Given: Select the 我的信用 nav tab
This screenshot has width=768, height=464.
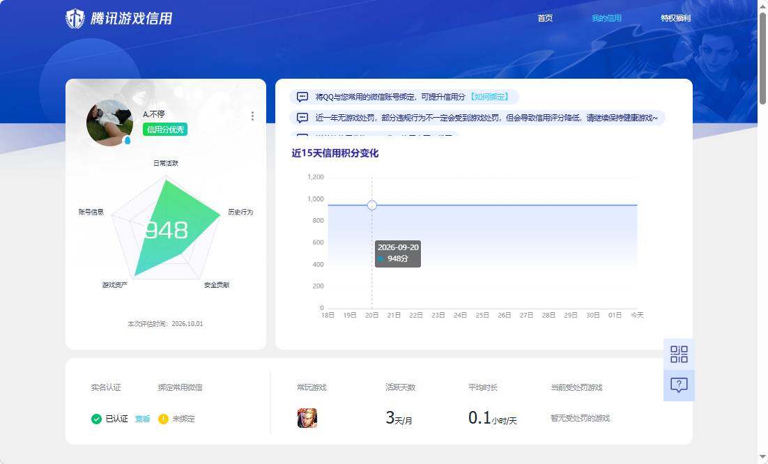Looking at the screenshot, I should pos(606,18).
